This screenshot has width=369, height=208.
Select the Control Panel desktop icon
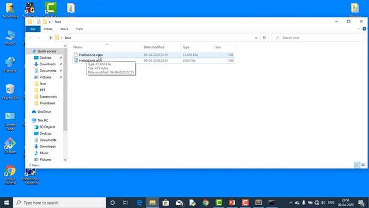coord(10,121)
